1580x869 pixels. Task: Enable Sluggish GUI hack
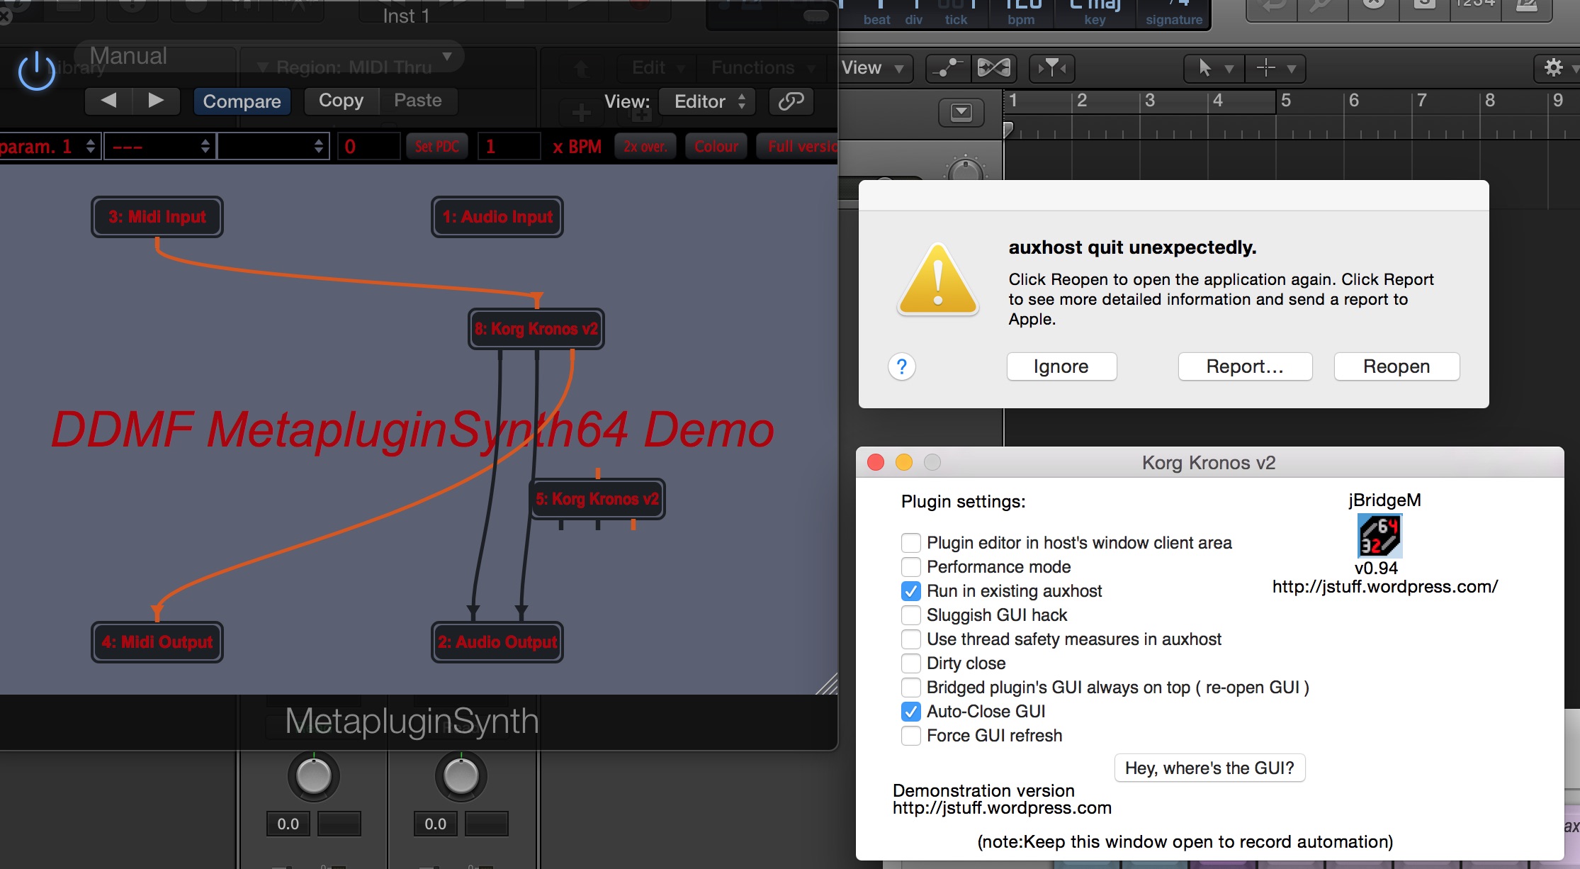911,615
